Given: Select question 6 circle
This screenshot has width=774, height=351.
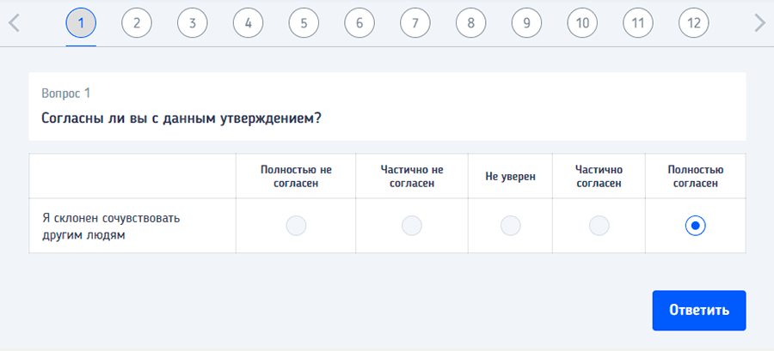Looking at the screenshot, I should point(359,23).
